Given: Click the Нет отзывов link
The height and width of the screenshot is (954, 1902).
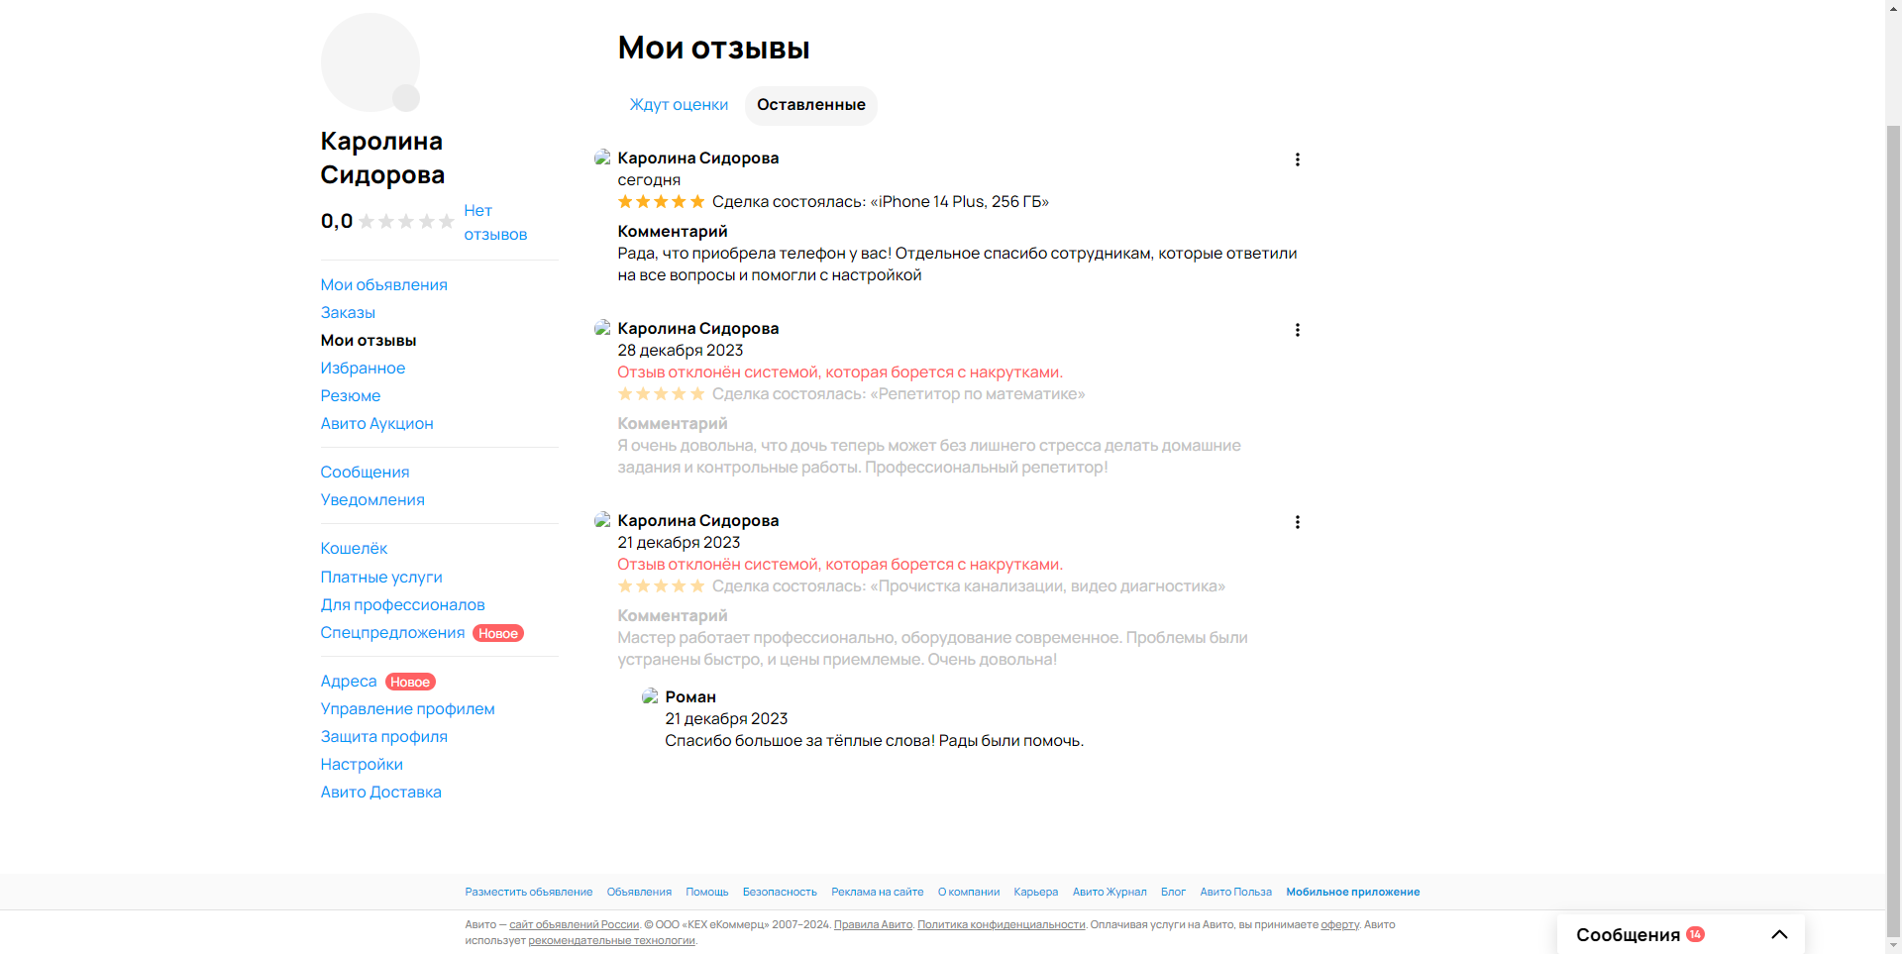Looking at the screenshot, I should tap(495, 222).
